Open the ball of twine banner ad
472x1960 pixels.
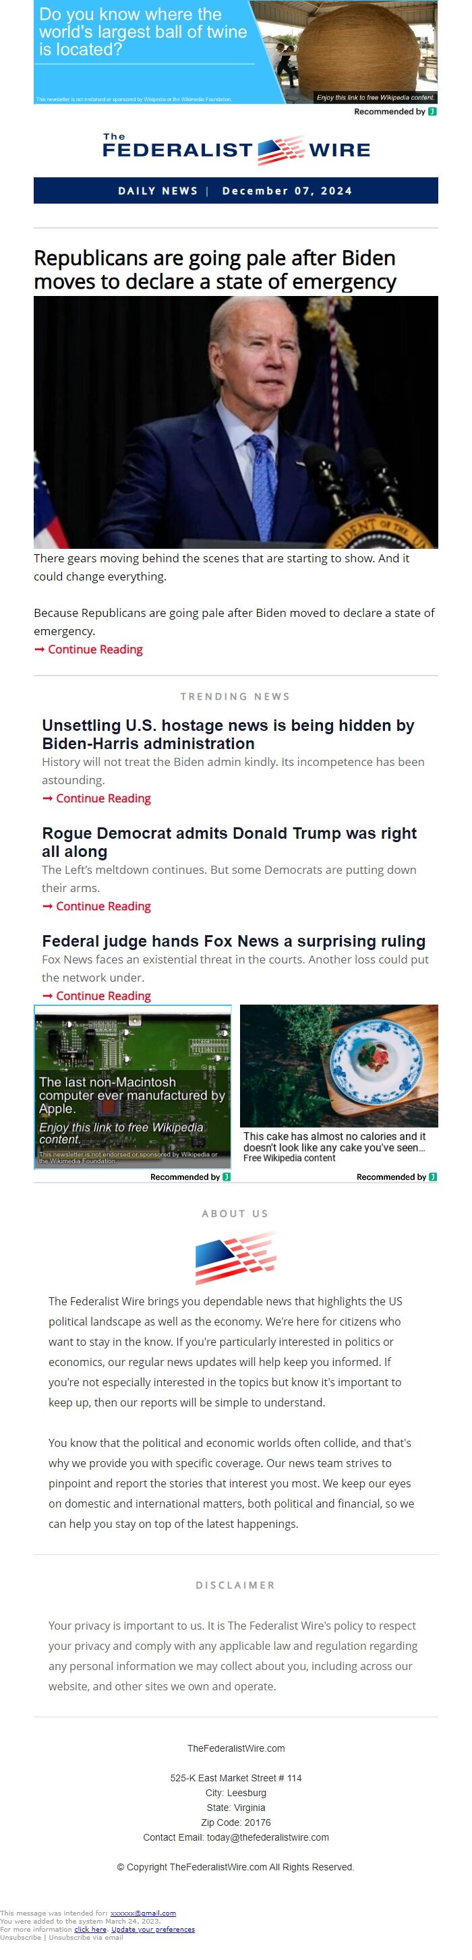[235, 52]
